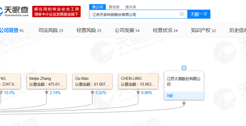Select the CHEN LING shareholder card
The width and height of the screenshot is (246, 126).
click(x=138, y=81)
